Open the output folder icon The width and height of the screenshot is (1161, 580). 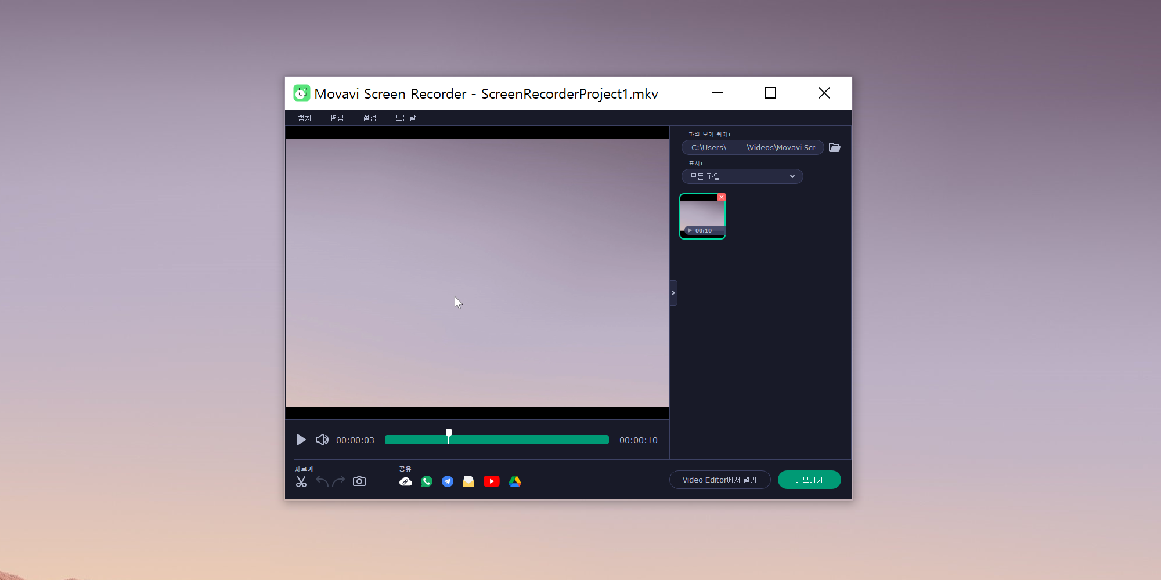tap(835, 147)
